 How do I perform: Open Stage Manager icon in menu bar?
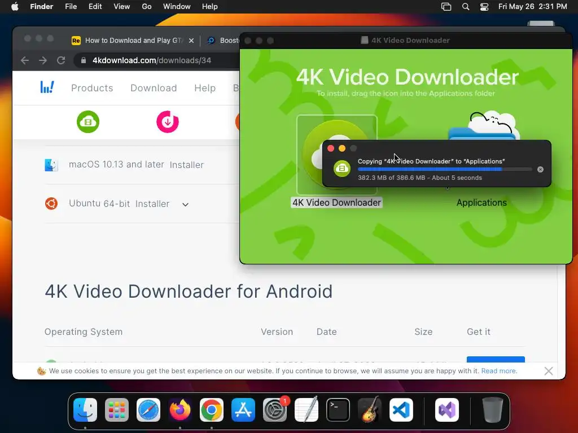[x=446, y=7]
